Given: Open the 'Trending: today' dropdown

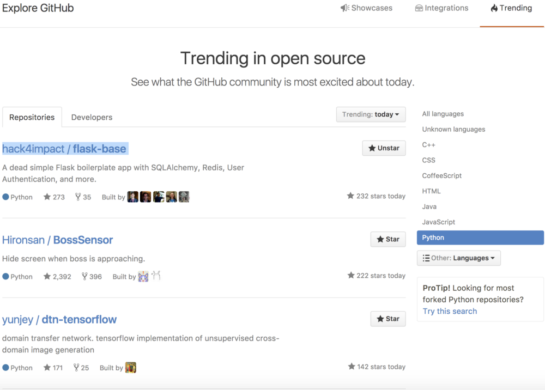Looking at the screenshot, I should pyautogui.click(x=371, y=114).
